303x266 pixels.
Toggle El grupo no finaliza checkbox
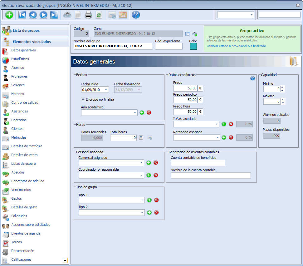(83, 99)
